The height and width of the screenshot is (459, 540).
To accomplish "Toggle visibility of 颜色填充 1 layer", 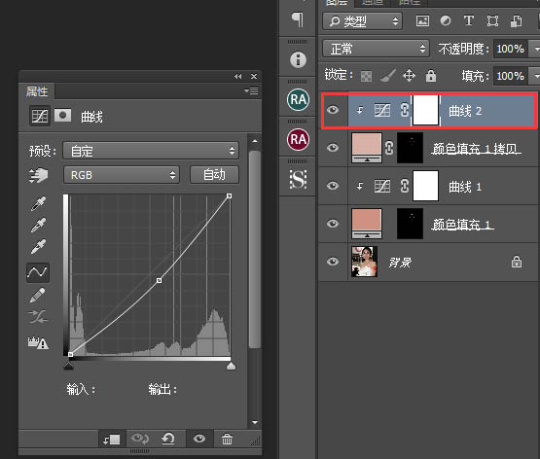I will click(333, 224).
